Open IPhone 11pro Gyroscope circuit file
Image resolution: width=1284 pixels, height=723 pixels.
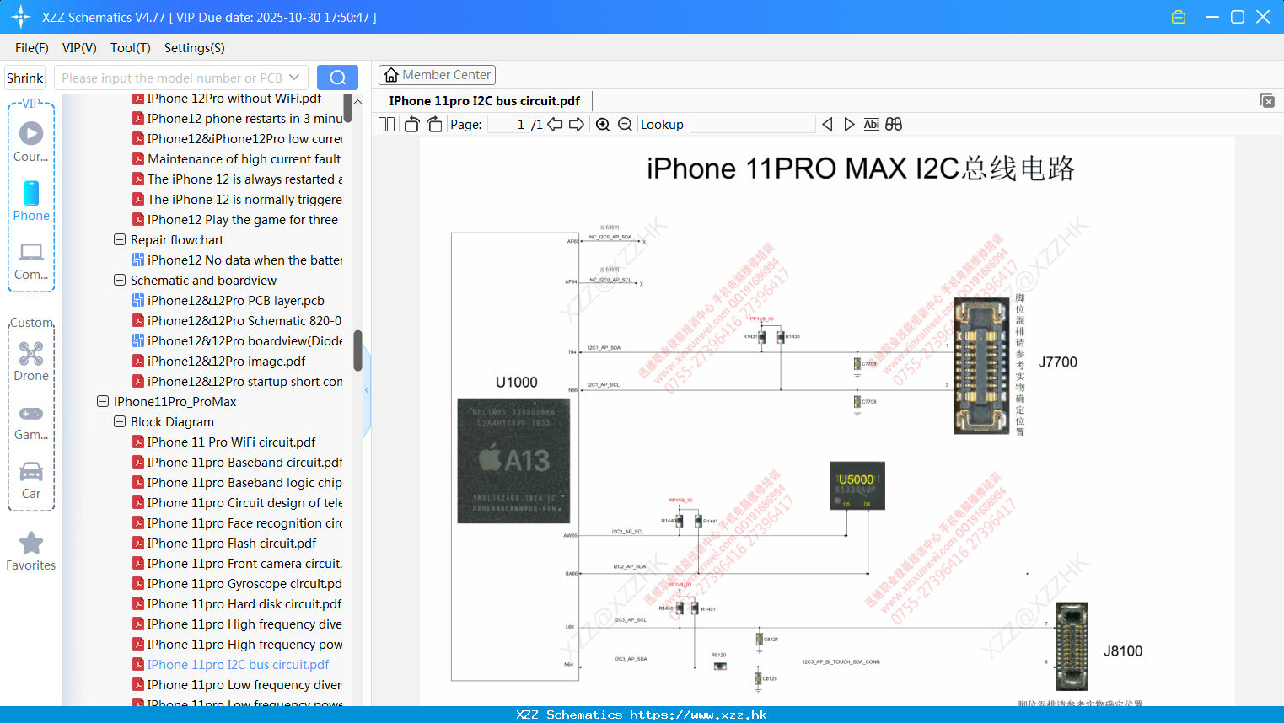pyautogui.click(x=237, y=583)
